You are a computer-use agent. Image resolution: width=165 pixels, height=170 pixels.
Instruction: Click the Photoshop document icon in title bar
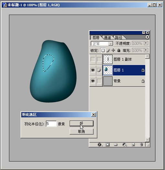coord(5,5)
